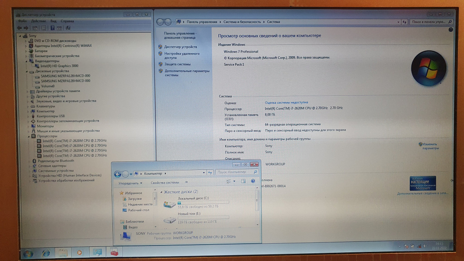The height and width of the screenshot is (261, 464).
Task: Select Биометрические устройства category
Action: pyautogui.click(x=57, y=56)
